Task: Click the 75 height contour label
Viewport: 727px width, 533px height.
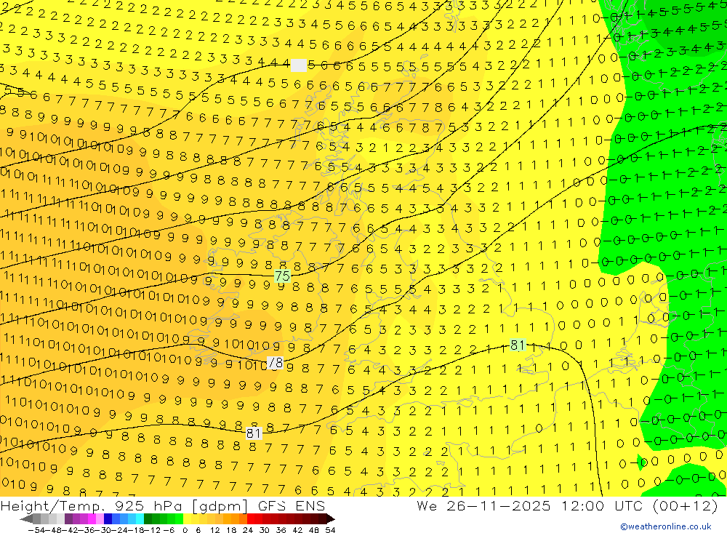Action: tap(282, 276)
